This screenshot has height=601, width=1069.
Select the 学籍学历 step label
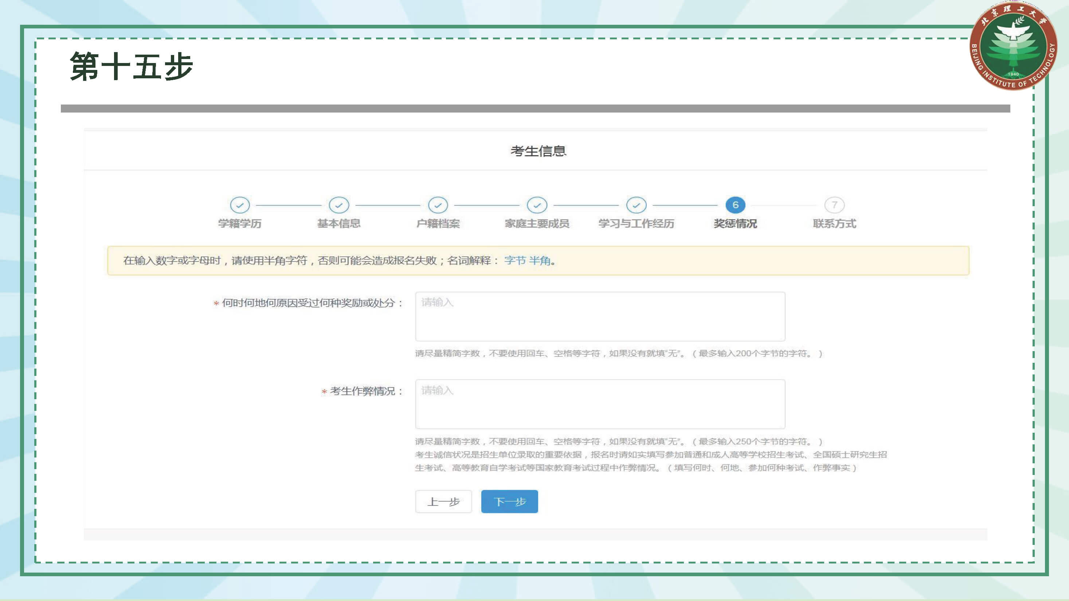(x=240, y=224)
